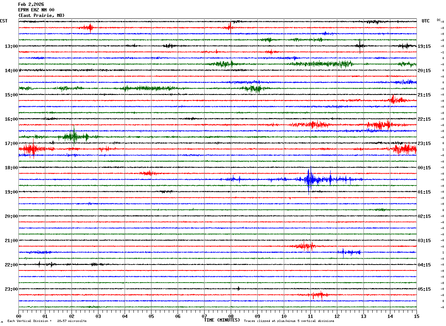
Task: Click the 01:15 UTC row label
Action: point(424,192)
